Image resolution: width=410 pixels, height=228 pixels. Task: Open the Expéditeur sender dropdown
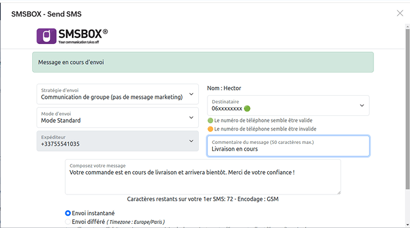117,141
